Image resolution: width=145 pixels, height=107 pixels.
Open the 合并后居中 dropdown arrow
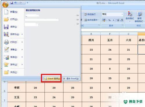(99, 20)
